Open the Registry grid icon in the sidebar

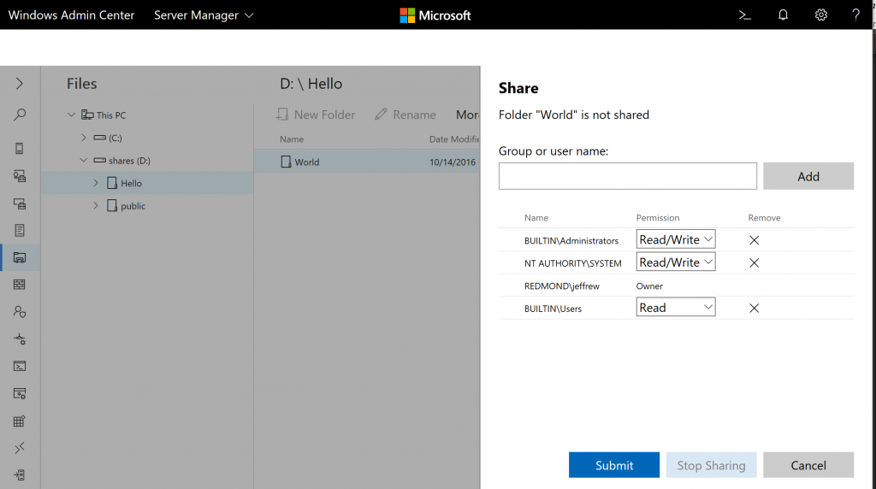pos(20,421)
